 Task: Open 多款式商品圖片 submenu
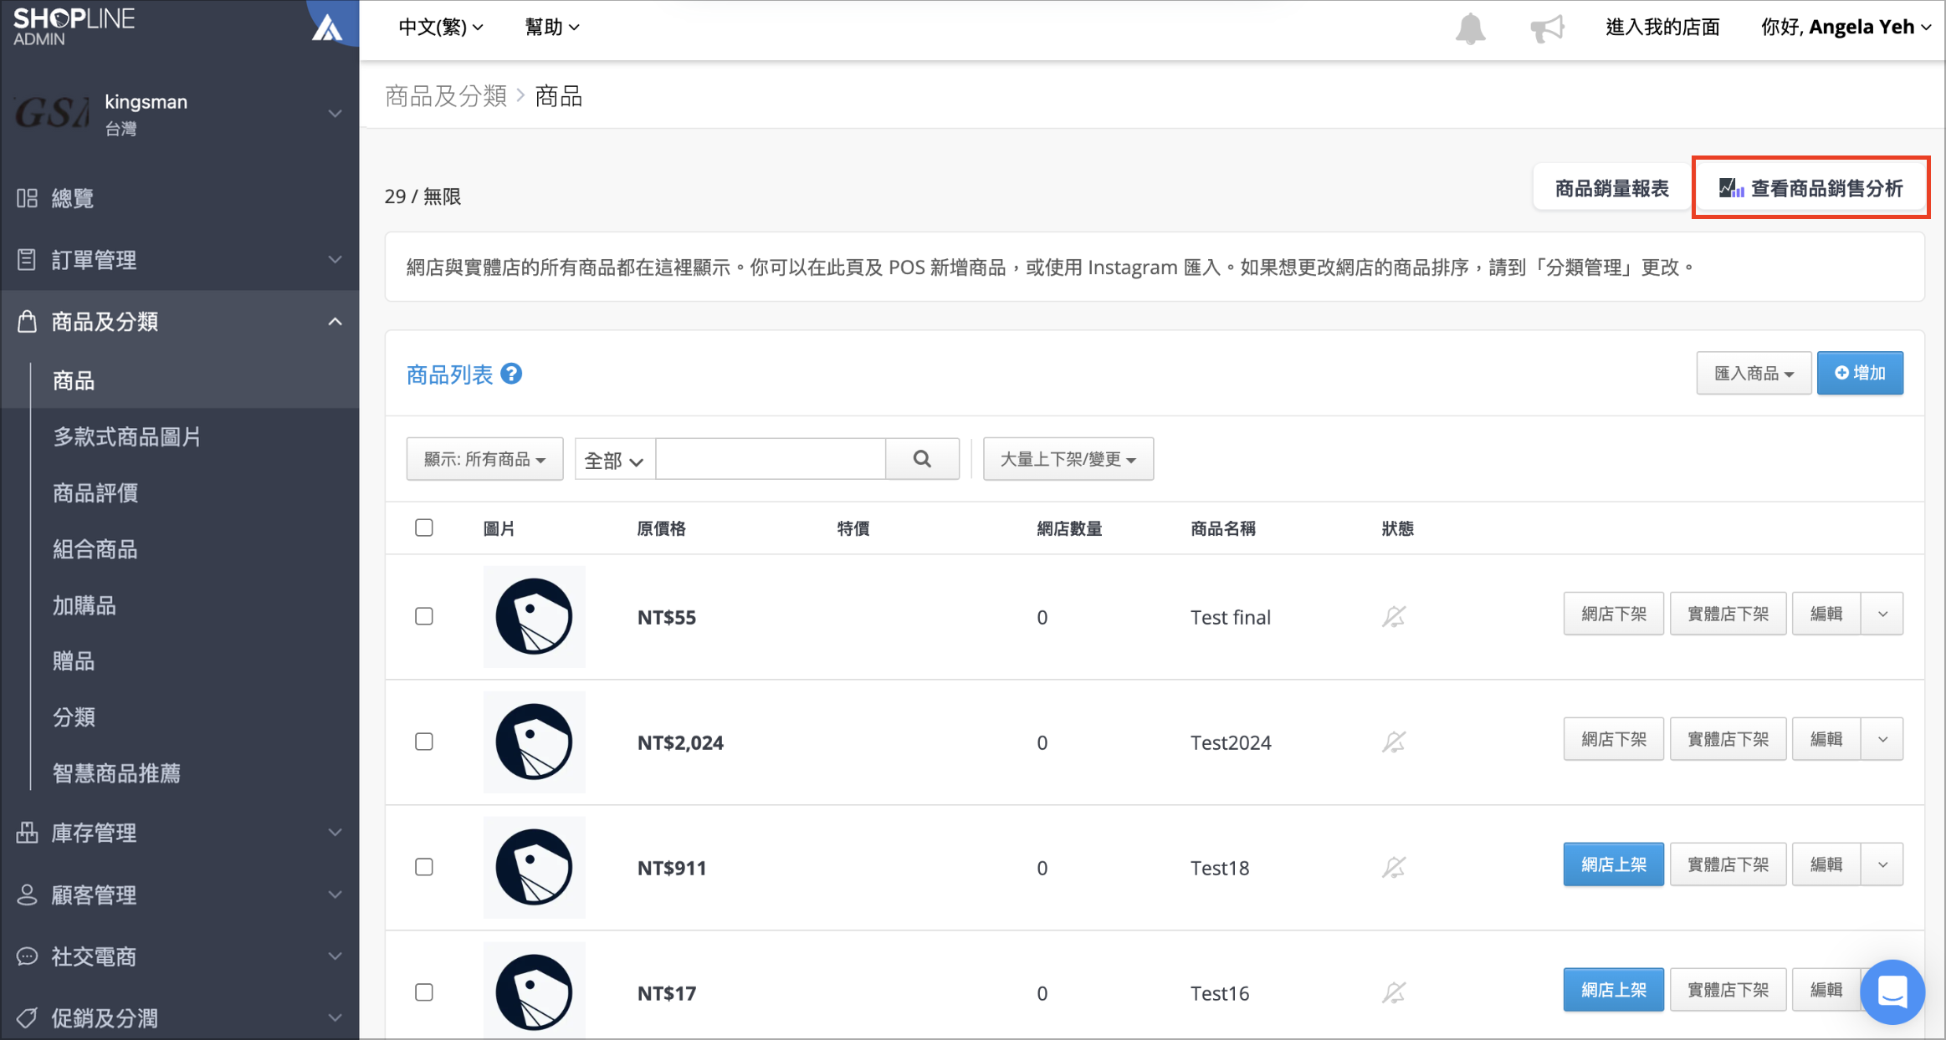126,437
